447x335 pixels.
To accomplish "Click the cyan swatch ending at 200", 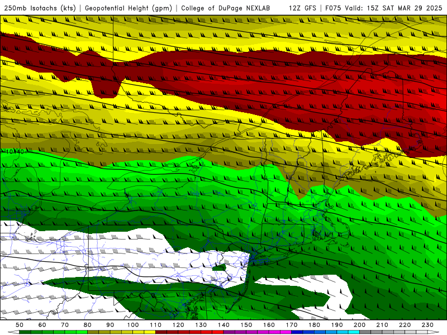I will (354, 332).
